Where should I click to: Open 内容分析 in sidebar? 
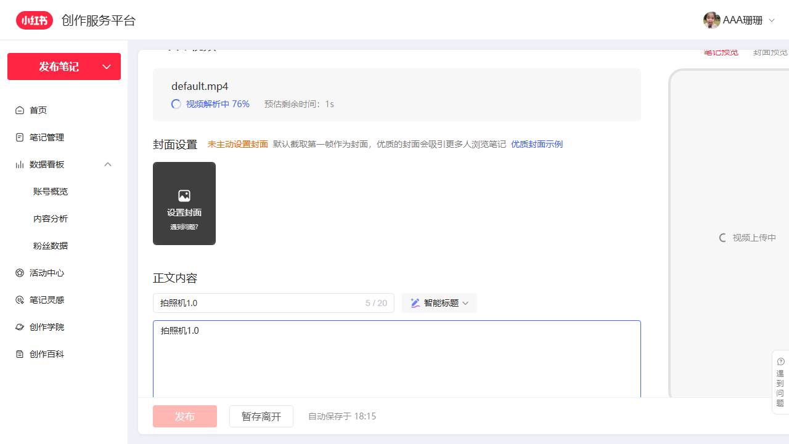[51, 219]
